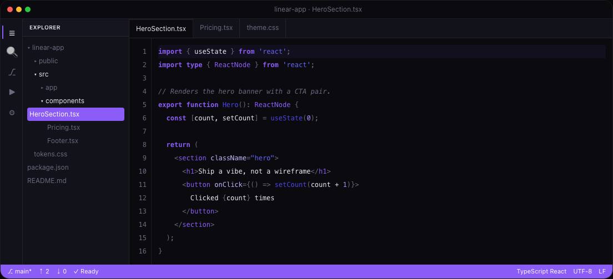
Task: Click the closing </section> tag
Action: coord(194,224)
